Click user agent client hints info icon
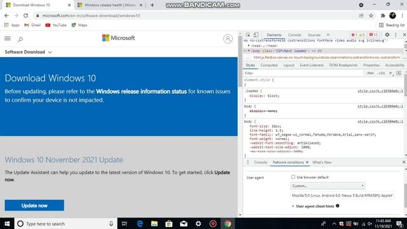407x229 pixels. (x=338, y=206)
